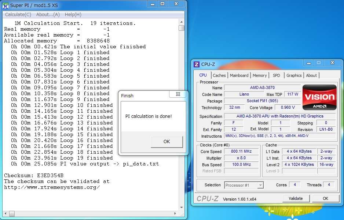Click the Bus Speed value 100.0 MHz
The image size is (344, 220).
(x=241, y=164)
